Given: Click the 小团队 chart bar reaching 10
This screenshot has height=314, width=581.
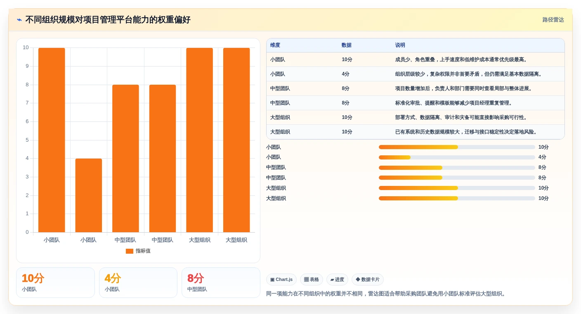Looking at the screenshot, I should click(x=52, y=140).
